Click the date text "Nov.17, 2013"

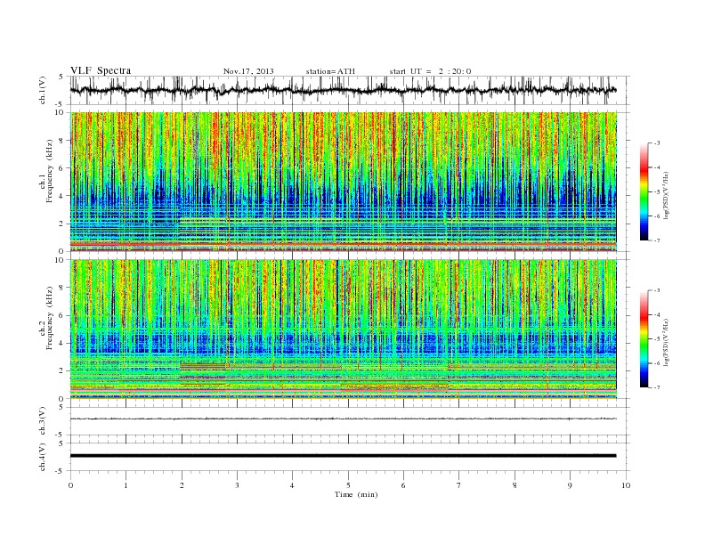coord(248,71)
